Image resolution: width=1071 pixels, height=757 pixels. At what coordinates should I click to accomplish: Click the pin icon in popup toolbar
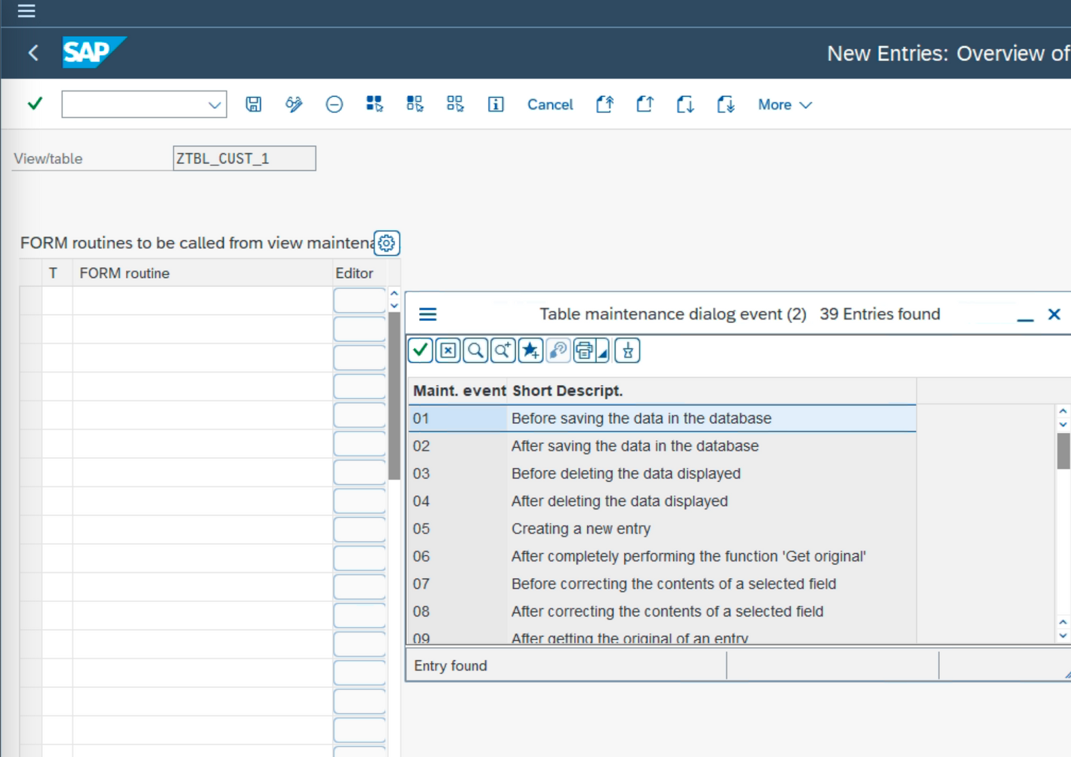628,350
